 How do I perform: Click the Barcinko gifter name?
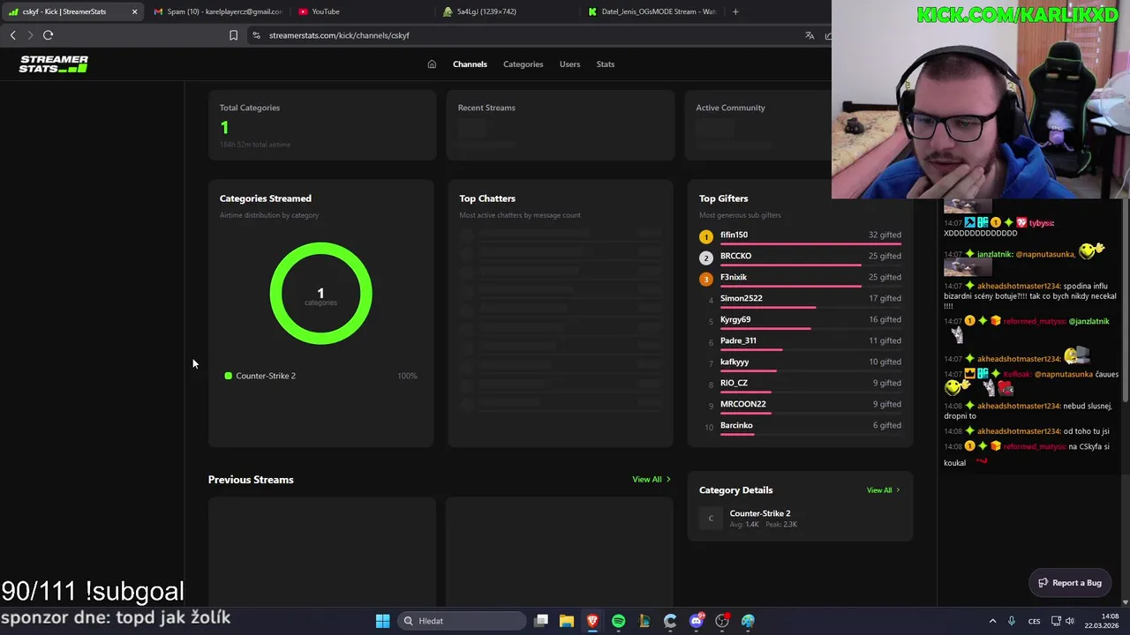pyautogui.click(x=736, y=425)
